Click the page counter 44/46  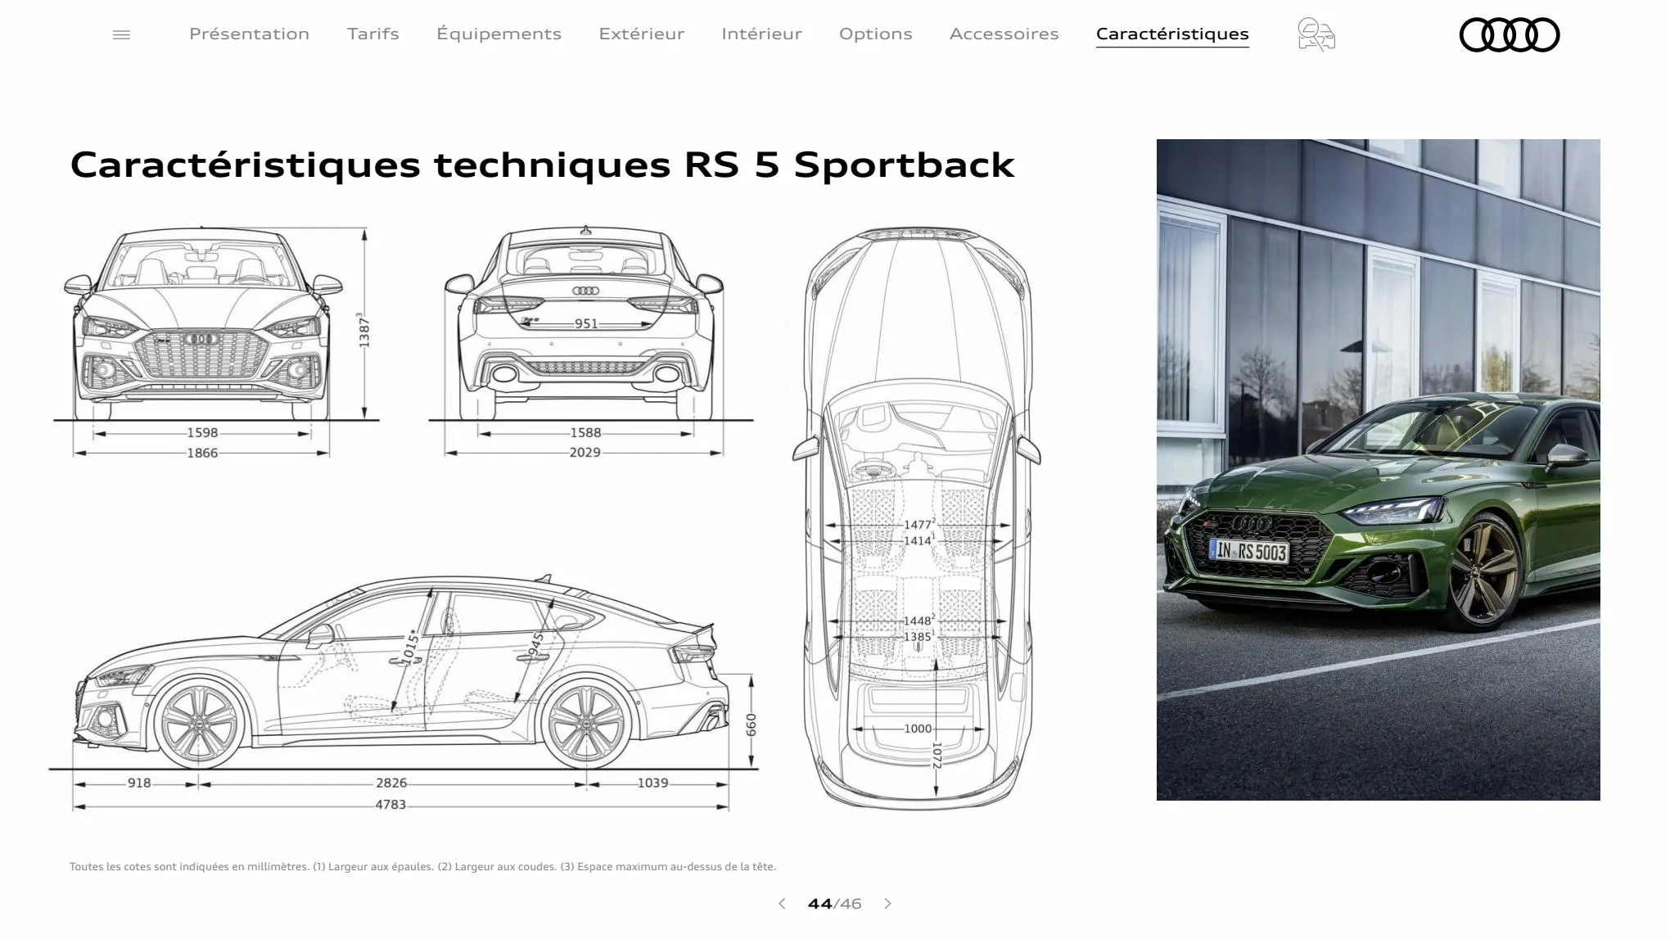834,904
